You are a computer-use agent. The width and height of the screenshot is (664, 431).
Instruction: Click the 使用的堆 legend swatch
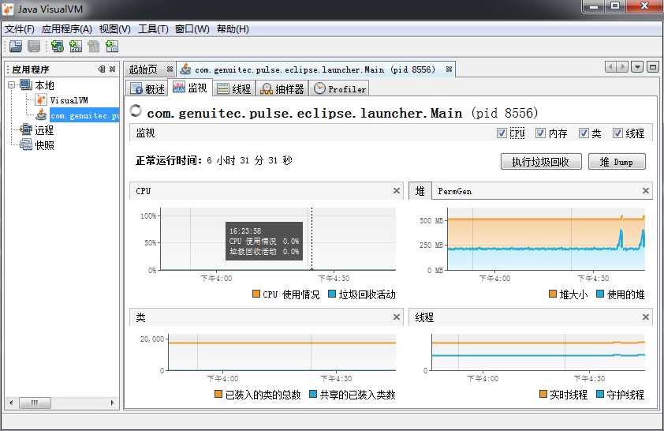tap(600, 294)
